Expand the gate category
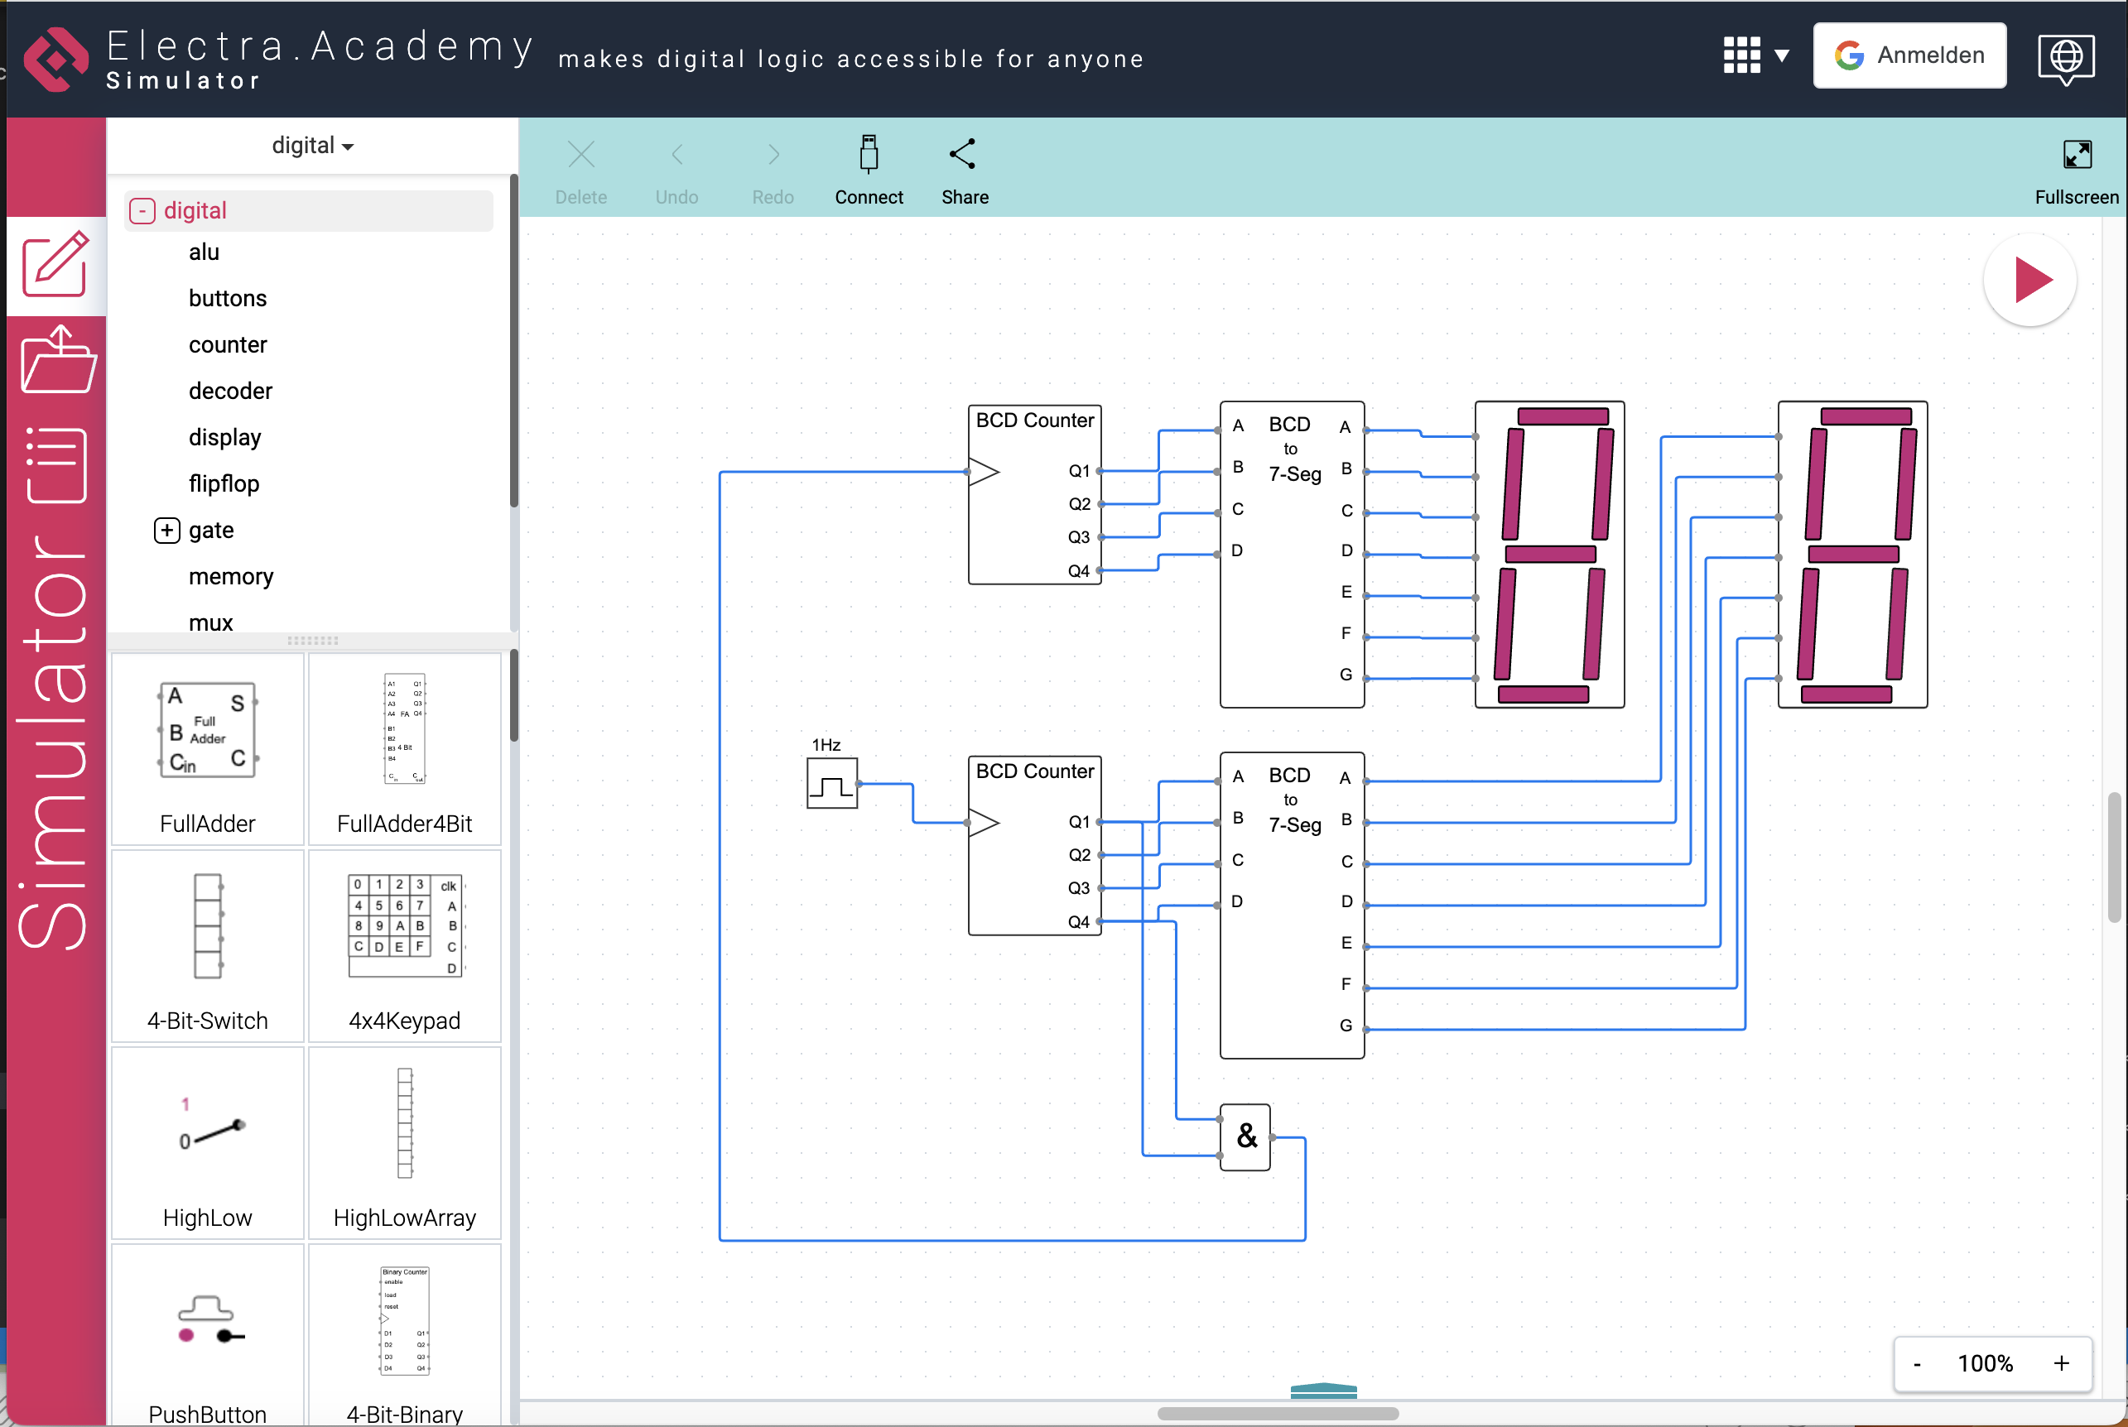 [x=166, y=531]
